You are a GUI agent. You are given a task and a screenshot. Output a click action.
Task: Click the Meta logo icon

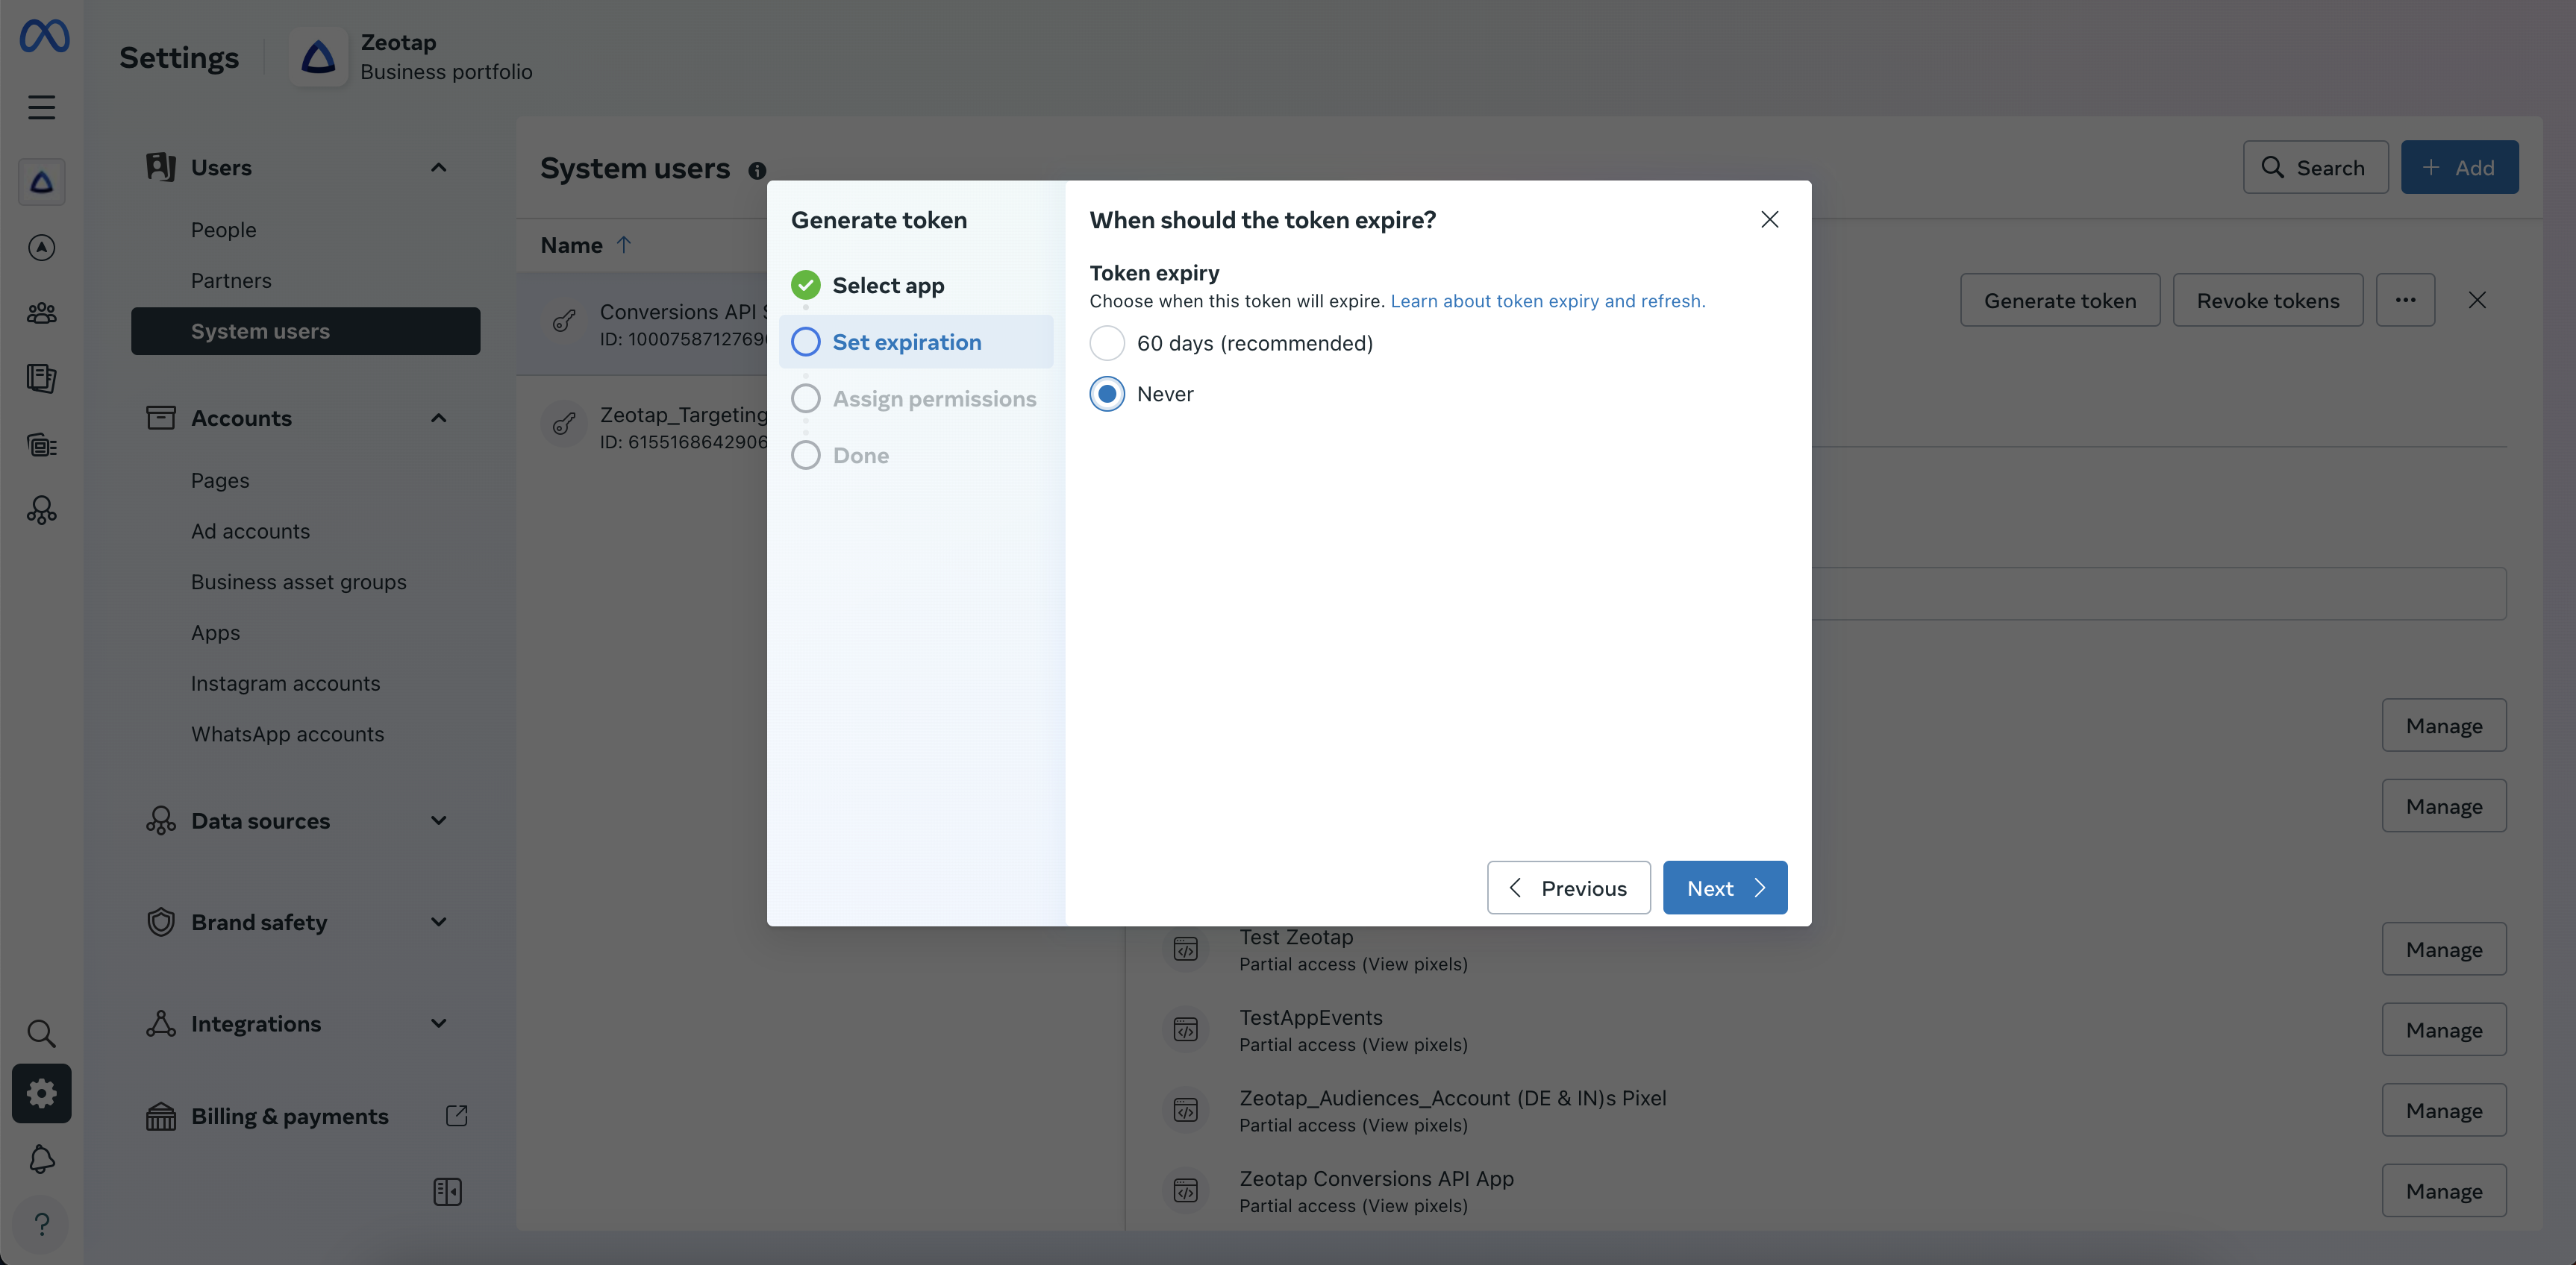point(44,36)
